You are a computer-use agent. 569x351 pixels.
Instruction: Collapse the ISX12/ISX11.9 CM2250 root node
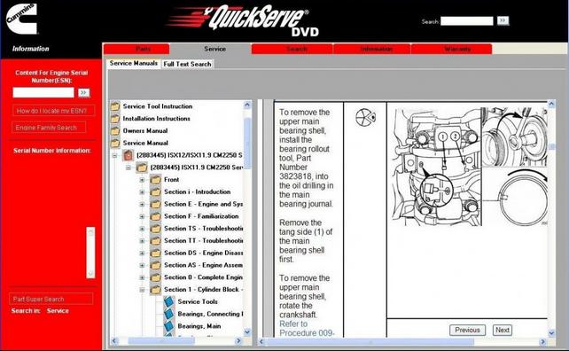114,155
